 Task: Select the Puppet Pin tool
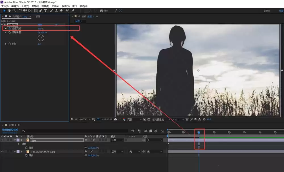pos(73,11)
